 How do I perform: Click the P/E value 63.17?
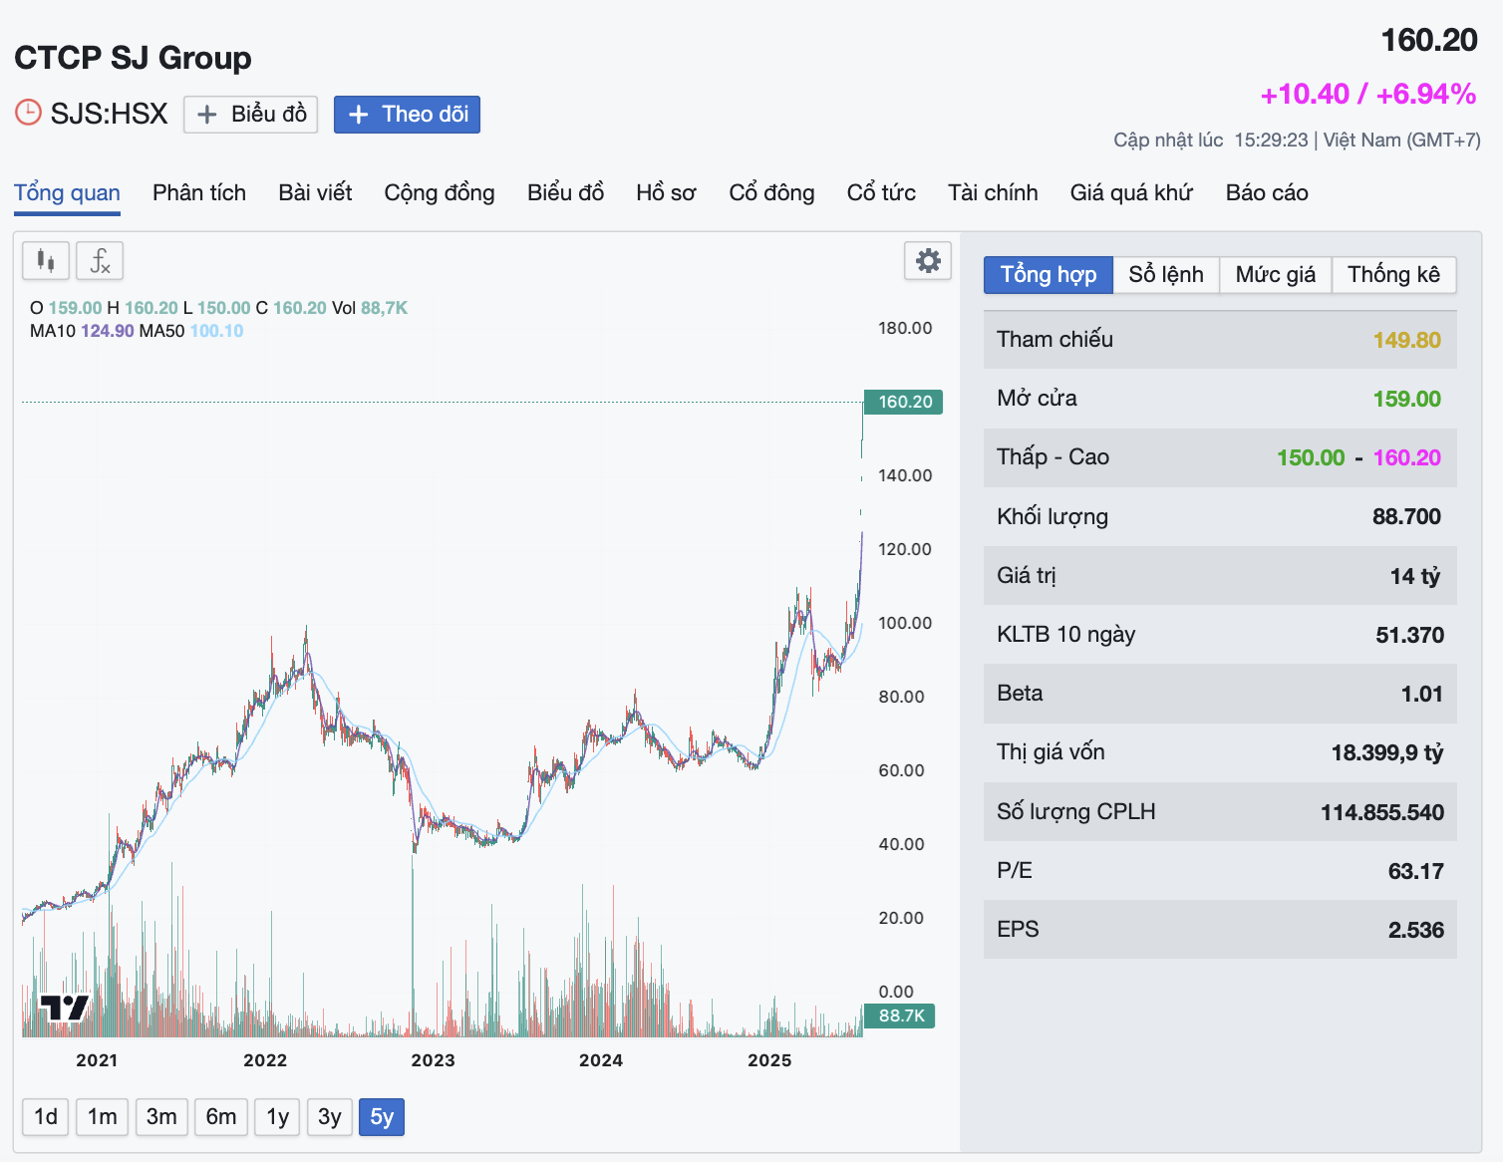[1415, 871]
